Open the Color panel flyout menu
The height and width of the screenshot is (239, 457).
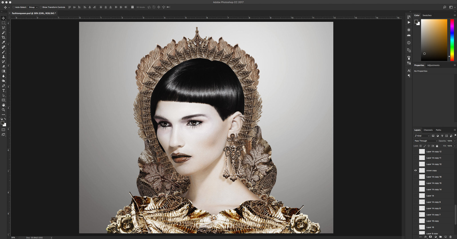click(x=455, y=15)
